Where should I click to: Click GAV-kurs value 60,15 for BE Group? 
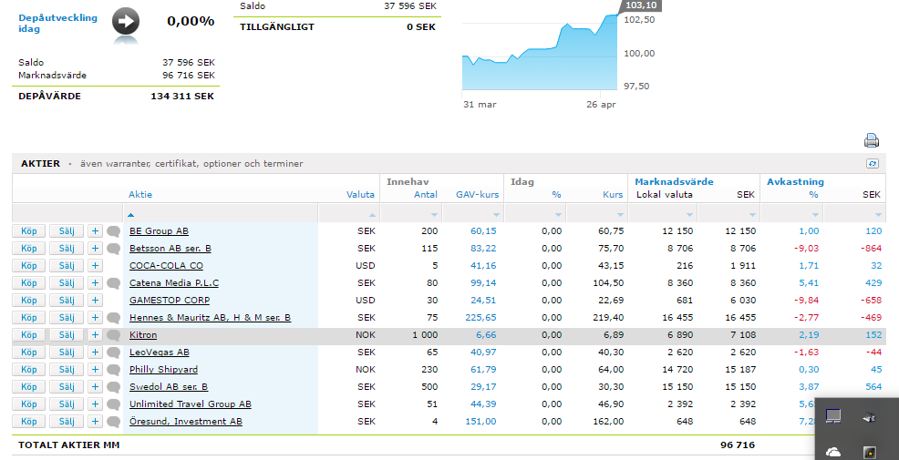tap(483, 230)
